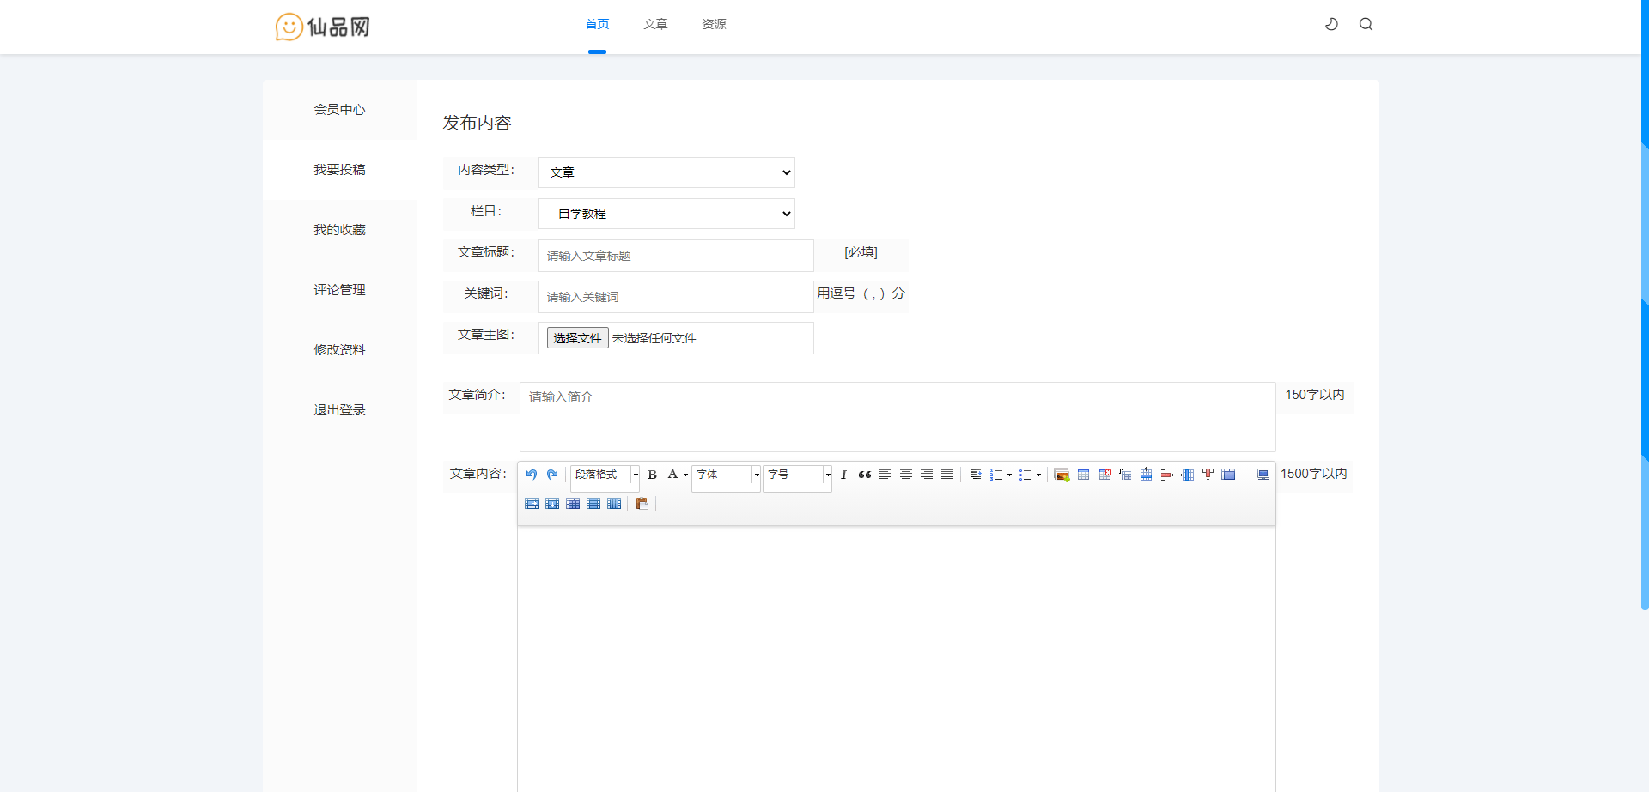Open the 内容类型 dropdown
This screenshot has width=1649, height=792.
coord(666,172)
